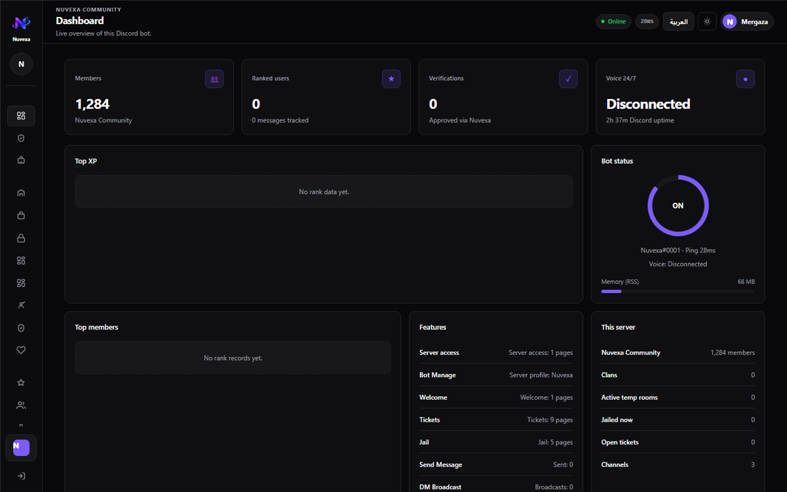Click '0 messages tracked' text

pyautogui.click(x=280, y=121)
